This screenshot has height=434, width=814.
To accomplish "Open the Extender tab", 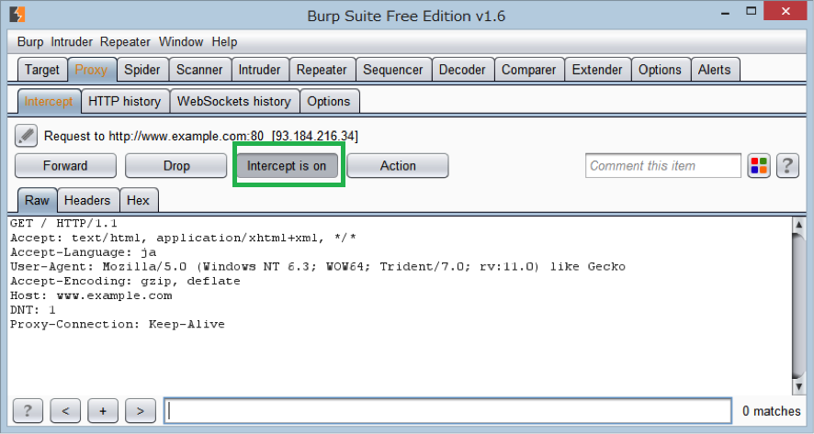I will [x=597, y=70].
